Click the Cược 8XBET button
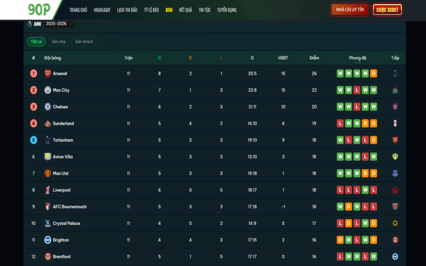Viewport: 426px width, 266px height. tap(387, 10)
